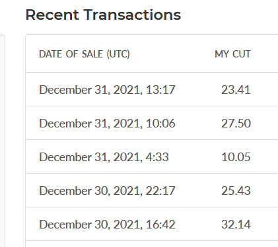Viewport: 278px width, 247px height.
Task: Click the 32.14 cut amount
Action: coord(236,225)
